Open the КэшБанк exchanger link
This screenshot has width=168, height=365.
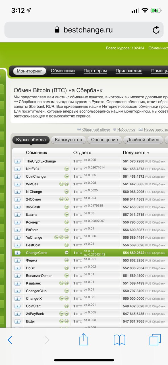34,283
